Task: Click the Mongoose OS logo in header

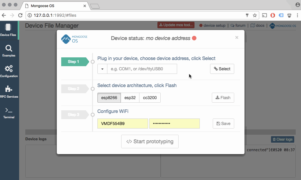Action: click(283, 26)
